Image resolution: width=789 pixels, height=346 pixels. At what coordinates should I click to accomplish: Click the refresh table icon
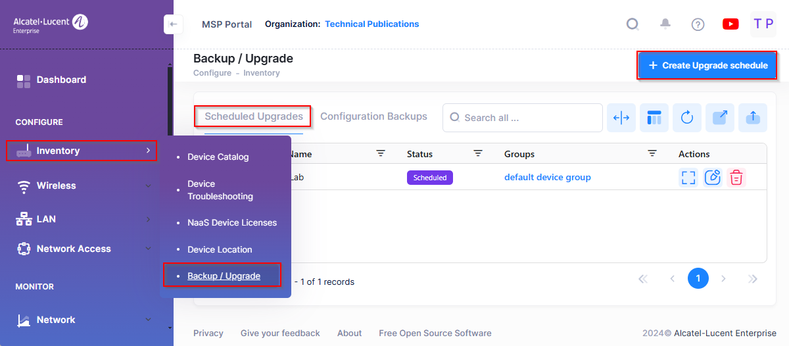point(687,118)
